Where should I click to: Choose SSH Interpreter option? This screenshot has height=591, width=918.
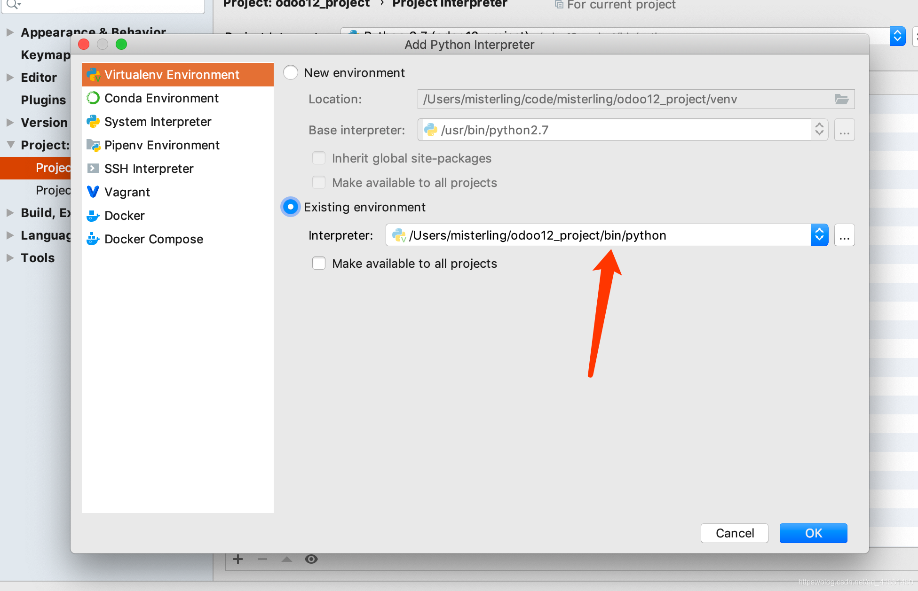(x=177, y=169)
